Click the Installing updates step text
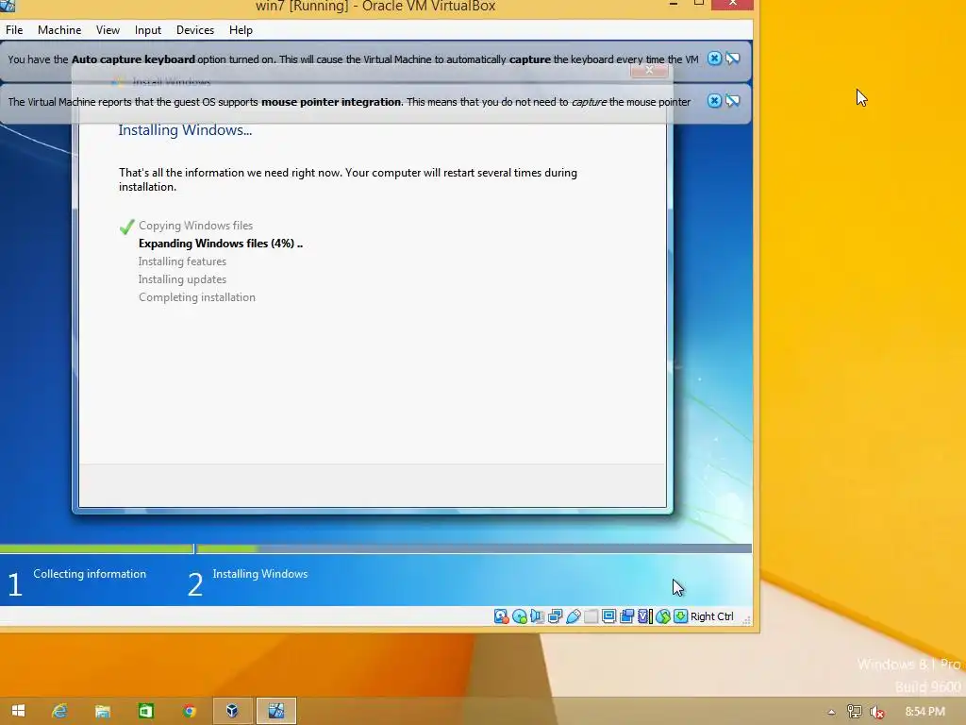 (182, 279)
